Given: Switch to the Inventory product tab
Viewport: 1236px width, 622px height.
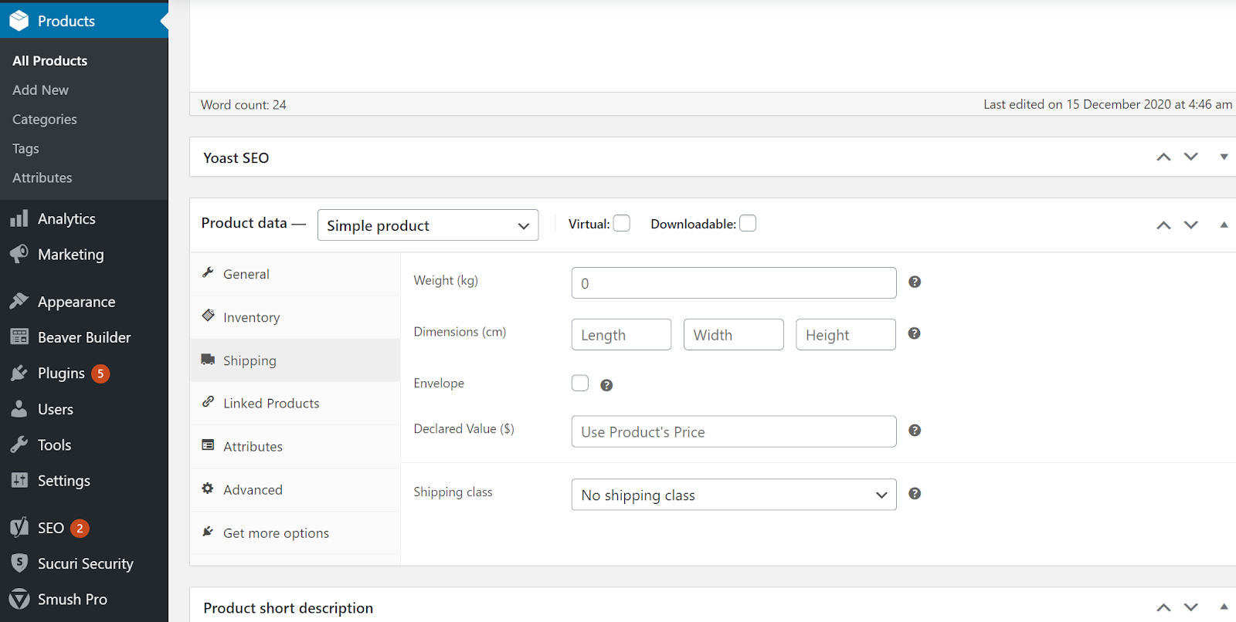Looking at the screenshot, I should [251, 317].
